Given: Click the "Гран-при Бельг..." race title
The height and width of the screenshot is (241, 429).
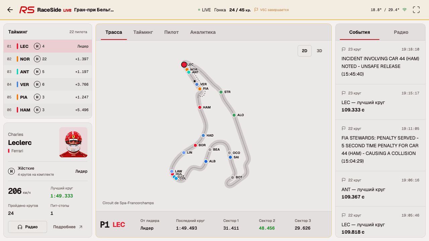Looking at the screenshot, I should tap(94, 10).
